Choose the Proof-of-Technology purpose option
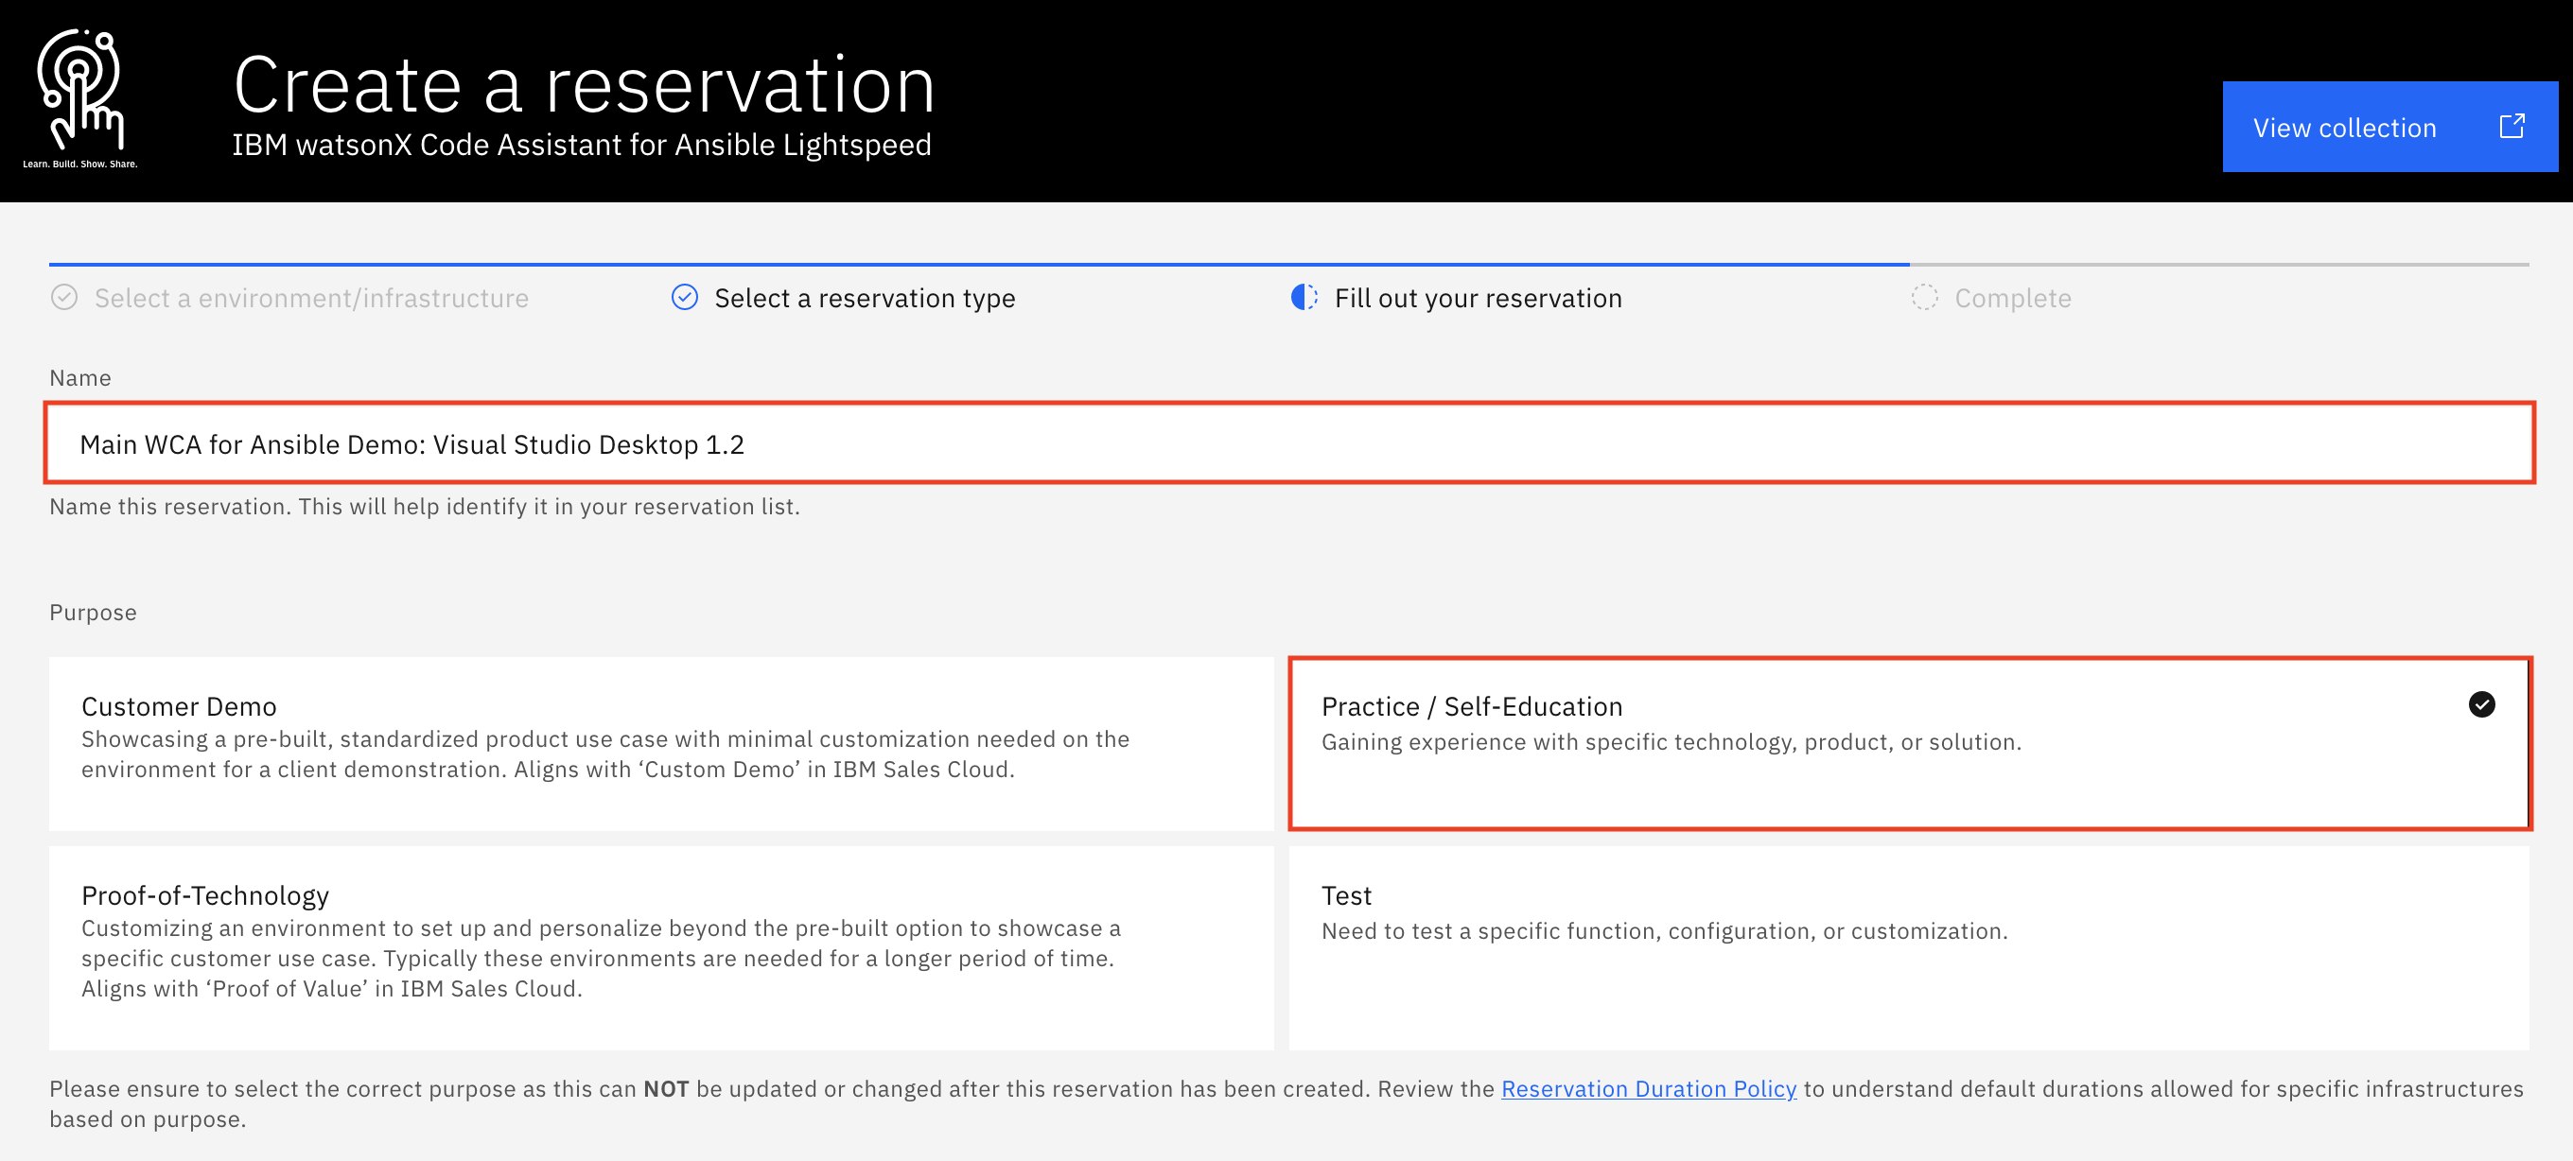The width and height of the screenshot is (2573, 1161). tap(660, 946)
